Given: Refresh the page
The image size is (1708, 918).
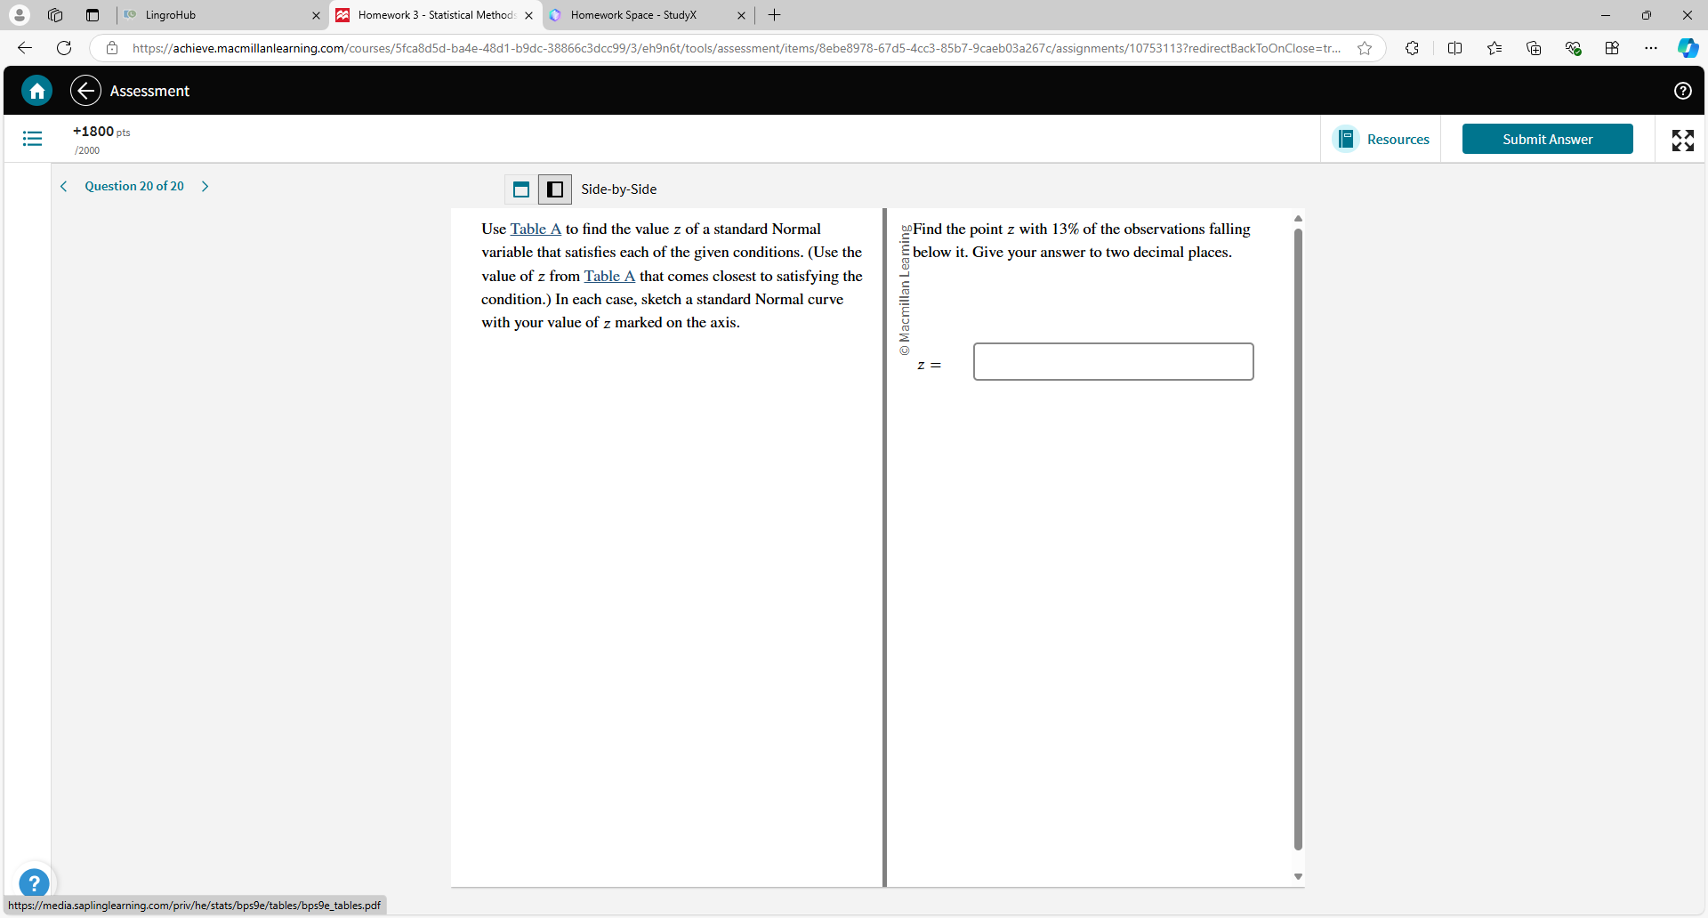Looking at the screenshot, I should (64, 48).
